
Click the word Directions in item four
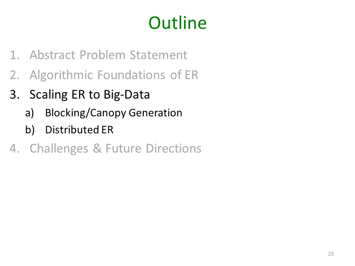click(174, 149)
